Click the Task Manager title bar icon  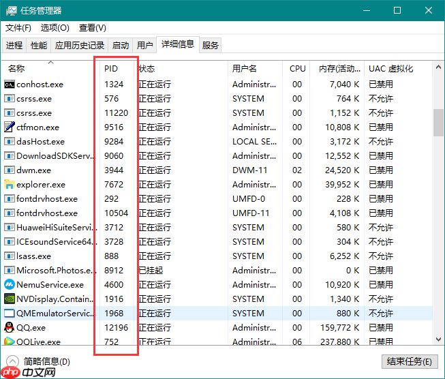12,11
